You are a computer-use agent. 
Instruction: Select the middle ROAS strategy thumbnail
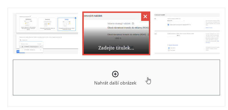pos(116,33)
